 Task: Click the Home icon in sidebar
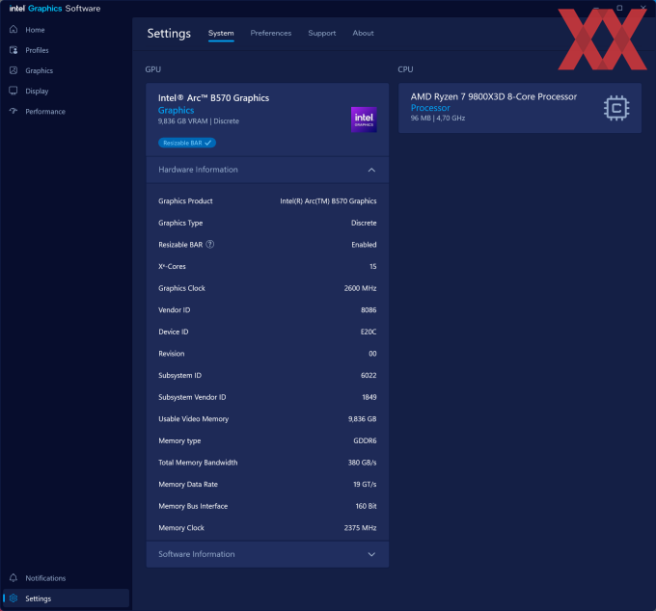coord(14,30)
